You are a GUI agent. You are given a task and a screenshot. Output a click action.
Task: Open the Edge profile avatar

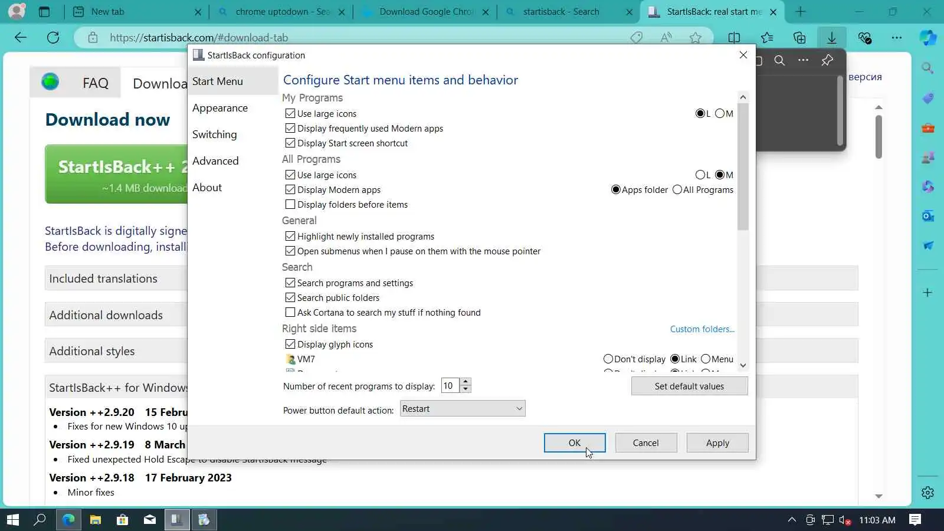point(17,11)
